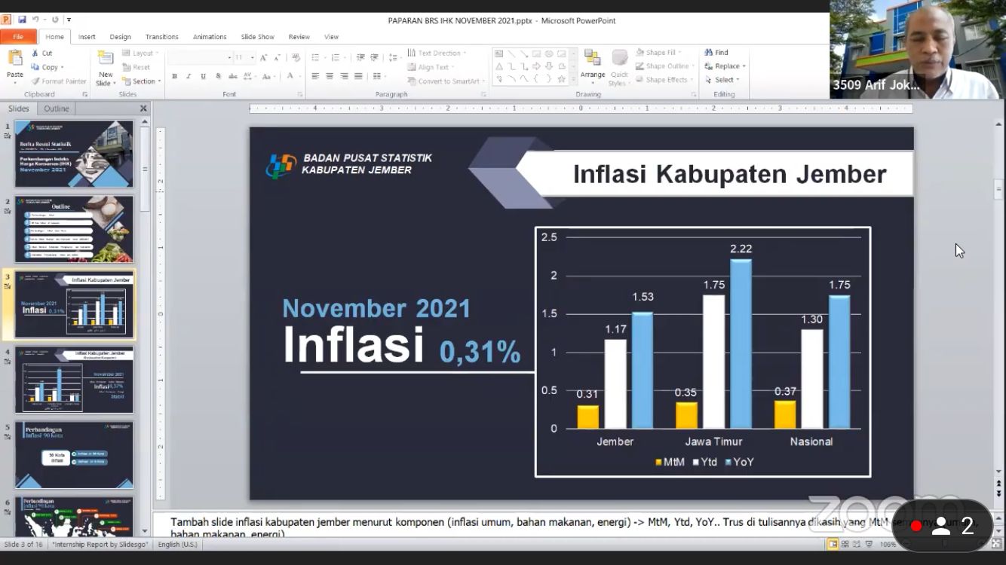Open the font size dropdown
Screen dimensions: 1006x565
(x=251, y=58)
